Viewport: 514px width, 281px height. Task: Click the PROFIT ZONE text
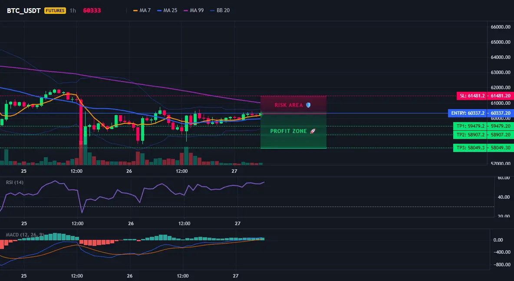coord(288,131)
